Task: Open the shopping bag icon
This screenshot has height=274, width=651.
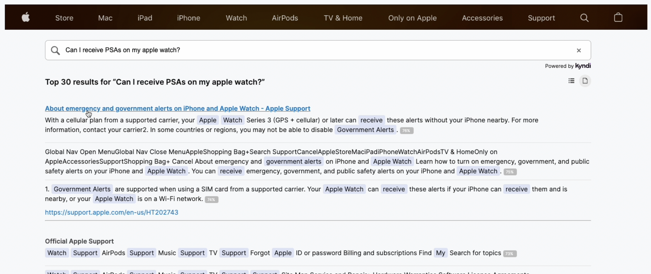Action: (618, 17)
